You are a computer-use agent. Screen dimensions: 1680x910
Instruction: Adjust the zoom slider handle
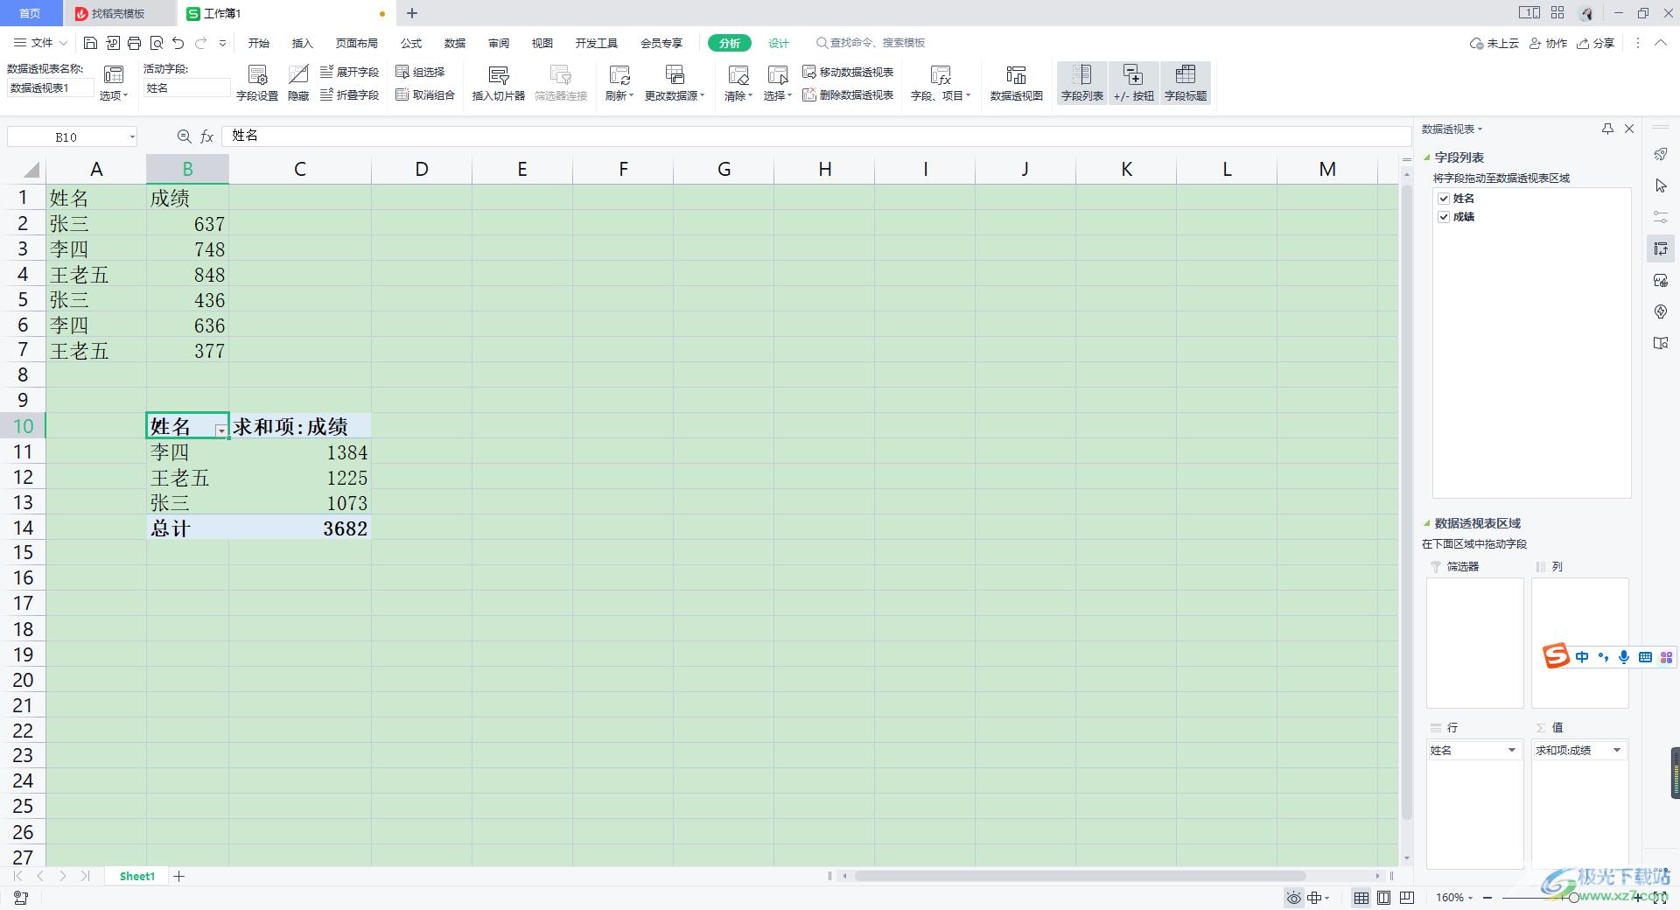(x=1573, y=898)
